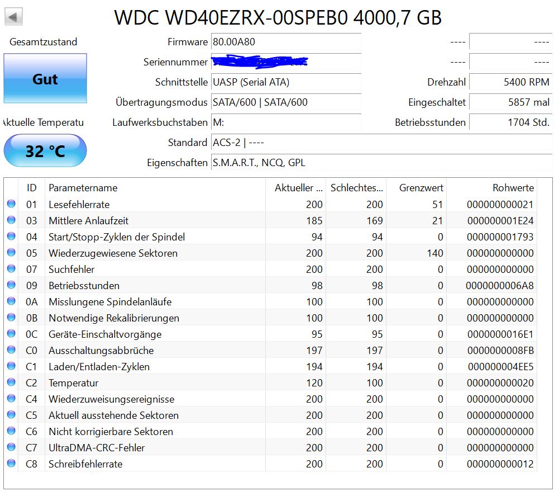Click the Betriebsstunden field 1704 Std.
This screenshot has height=496, width=554.
tap(510, 122)
